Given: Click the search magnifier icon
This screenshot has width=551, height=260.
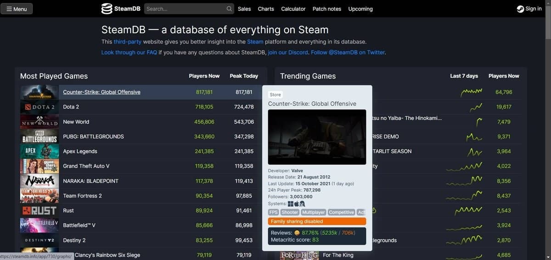Looking at the screenshot, I should 230,9.
